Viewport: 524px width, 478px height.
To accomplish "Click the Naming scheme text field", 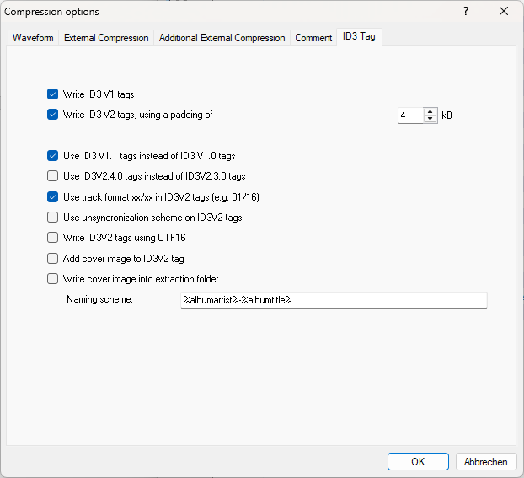I will point(334,300).
